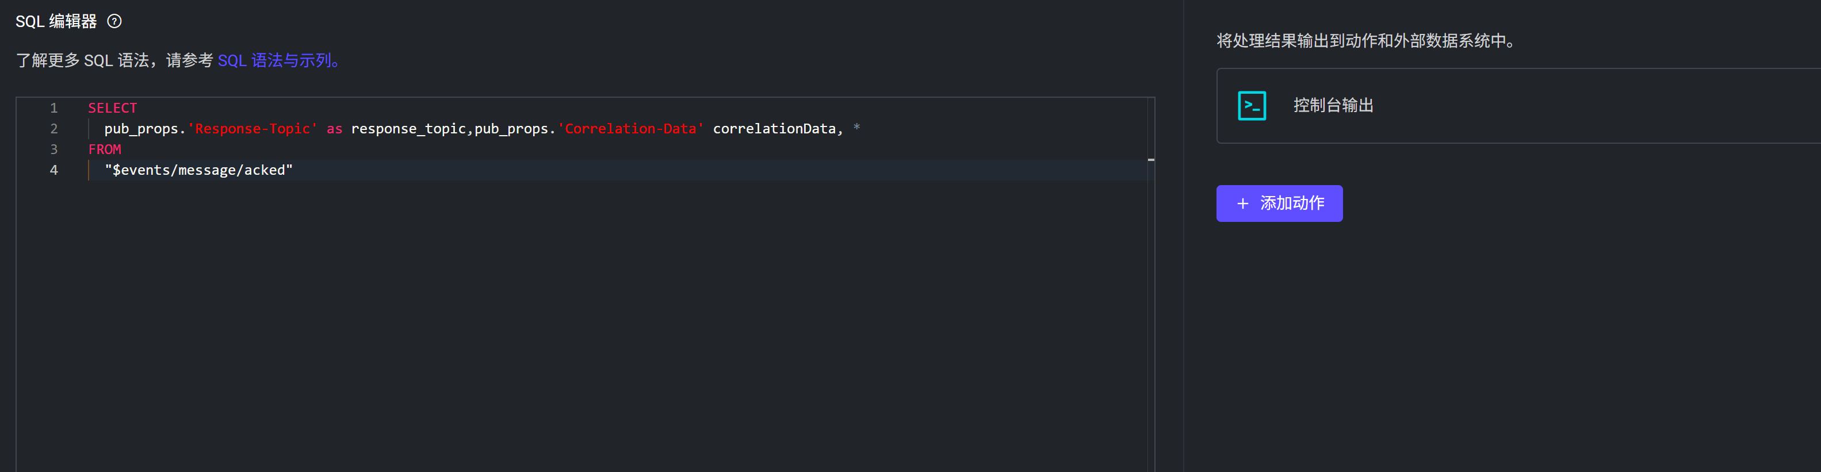Select the 控制台输出 action label
The width and height of the screenshot is (1821, 472).
click(x=1333, y=106)
